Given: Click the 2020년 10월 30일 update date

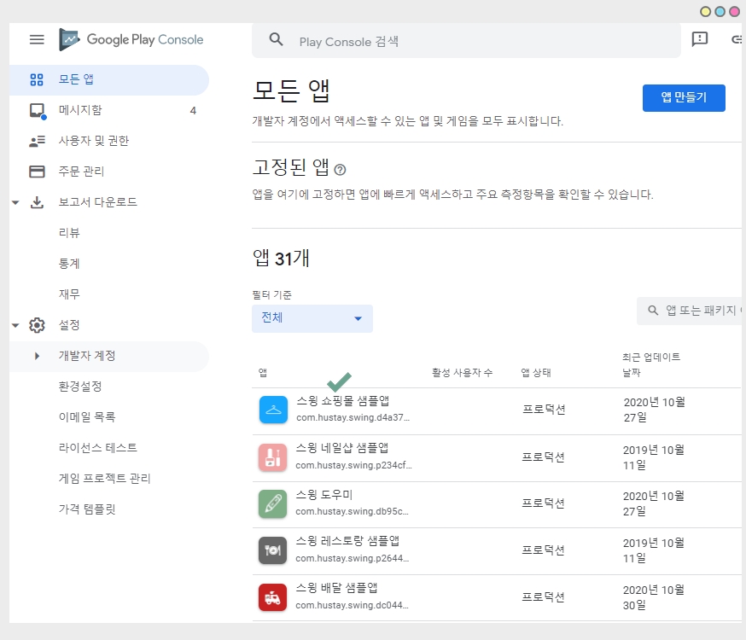Looking at the screenshot, I should pos(654,597).
